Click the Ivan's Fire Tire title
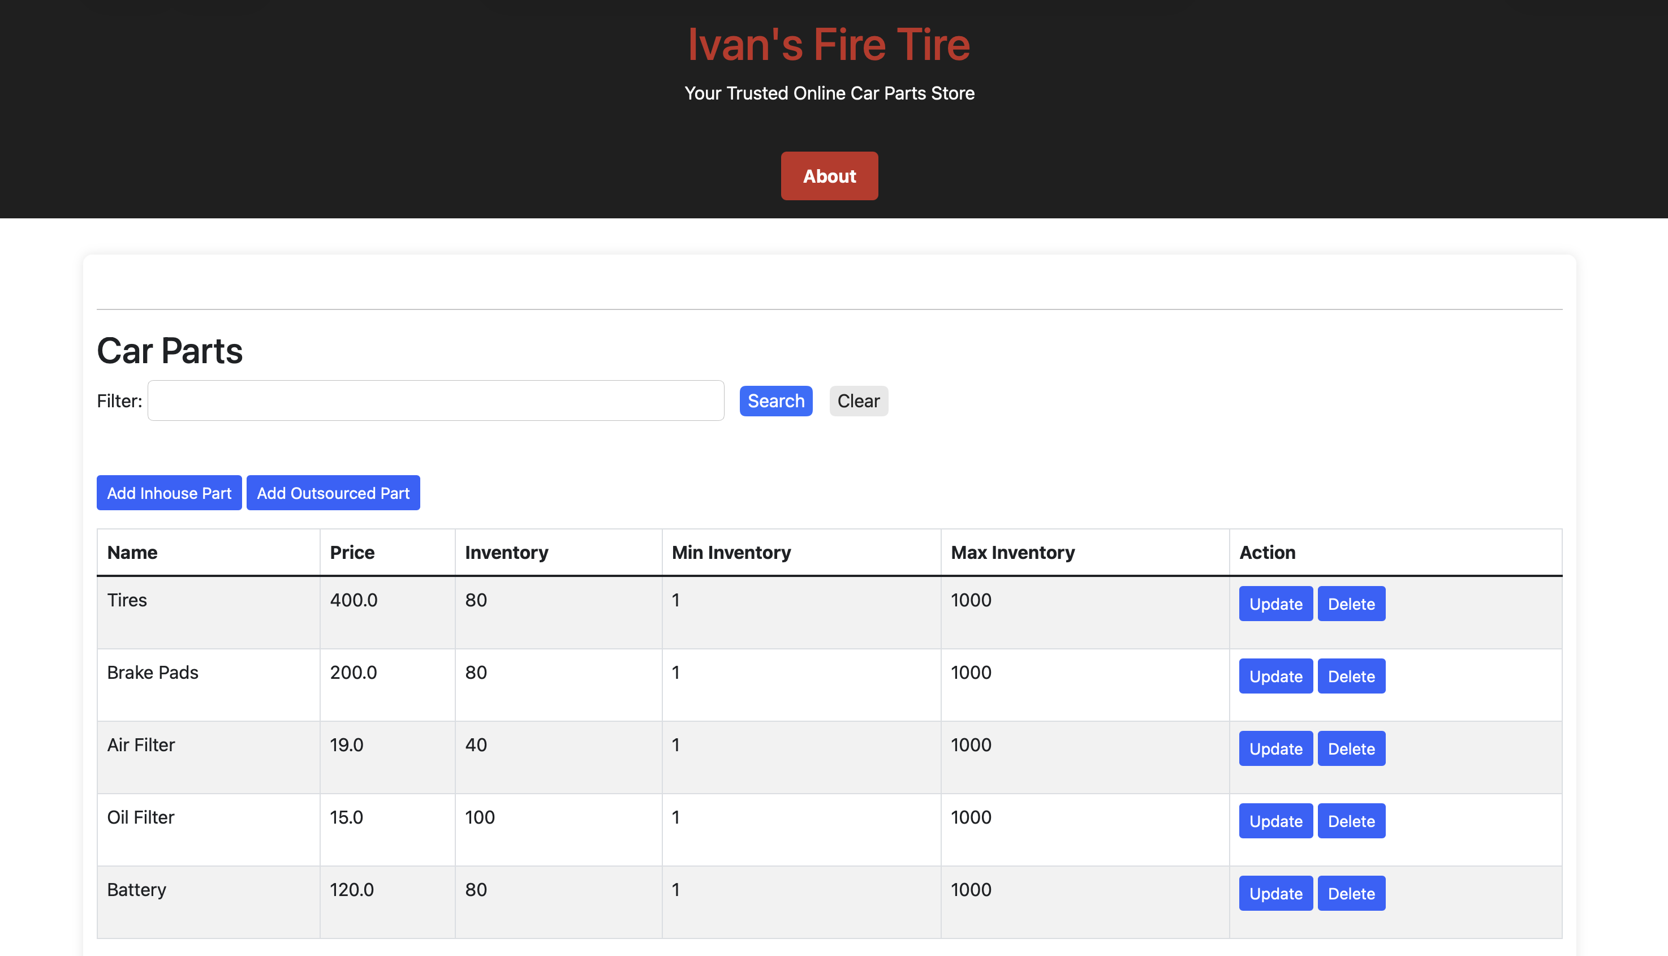This screenshot has height=956, width=1668. [x=829, y=45]
